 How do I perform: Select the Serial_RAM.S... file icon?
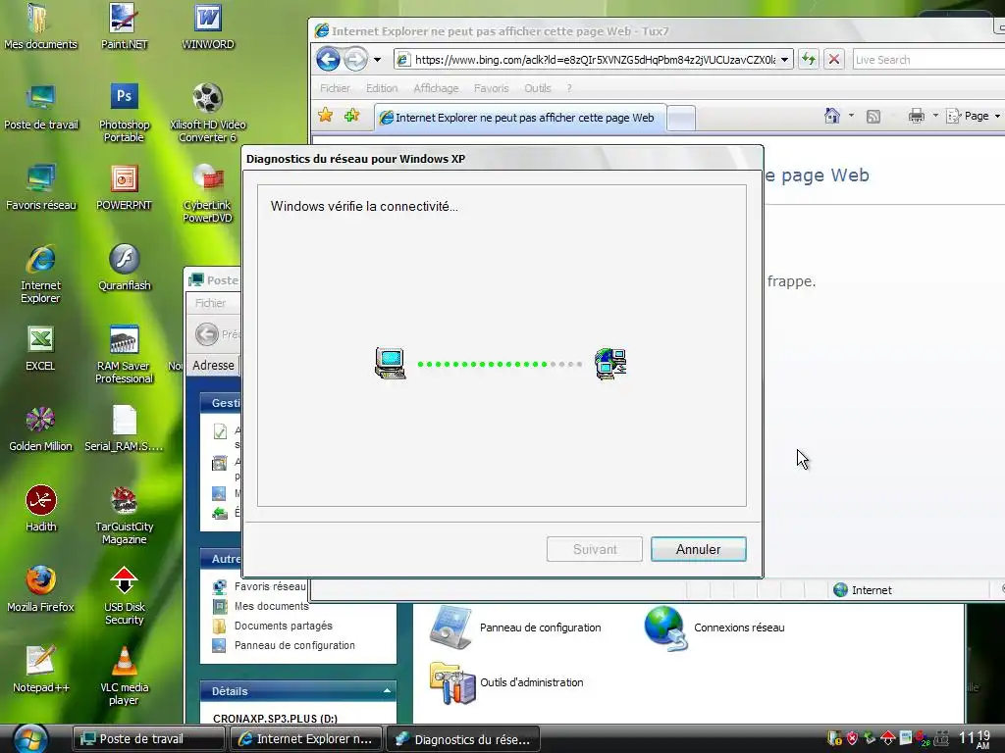coord(124,429)
